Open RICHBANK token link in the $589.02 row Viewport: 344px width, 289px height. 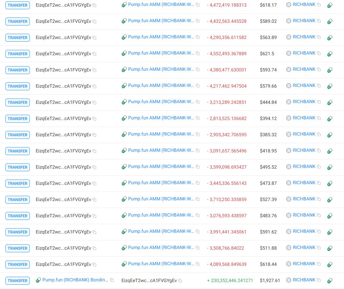[304, 21]
